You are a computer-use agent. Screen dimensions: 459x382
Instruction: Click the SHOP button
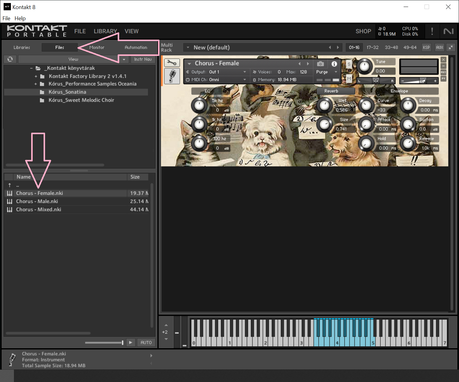(363, 31)
